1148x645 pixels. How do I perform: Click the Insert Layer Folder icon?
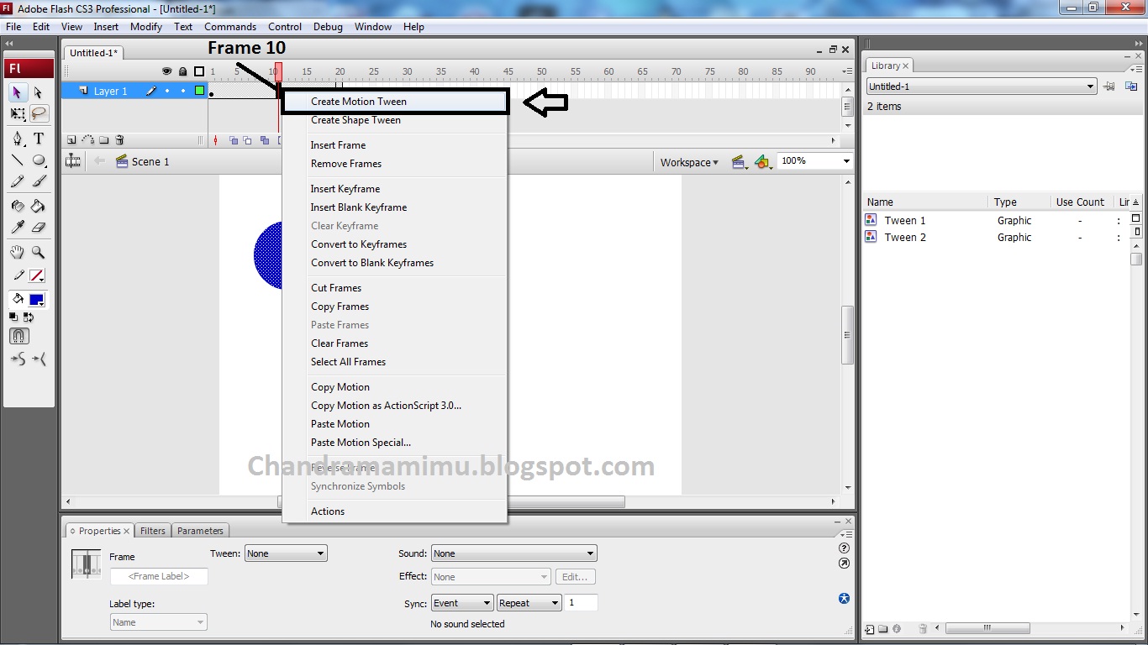coord(103,140)
